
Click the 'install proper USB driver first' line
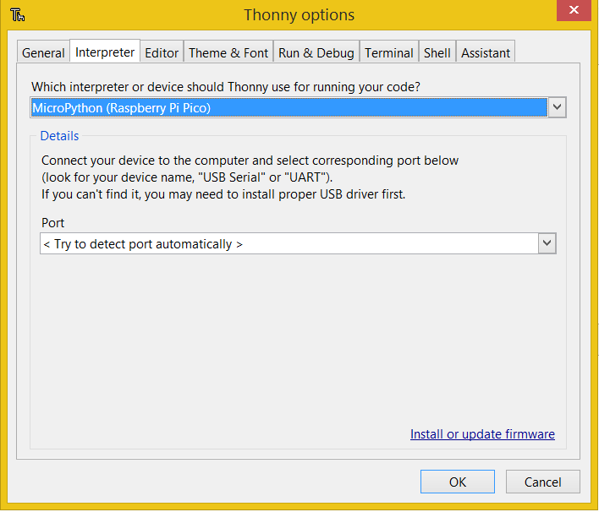point(223,194)
